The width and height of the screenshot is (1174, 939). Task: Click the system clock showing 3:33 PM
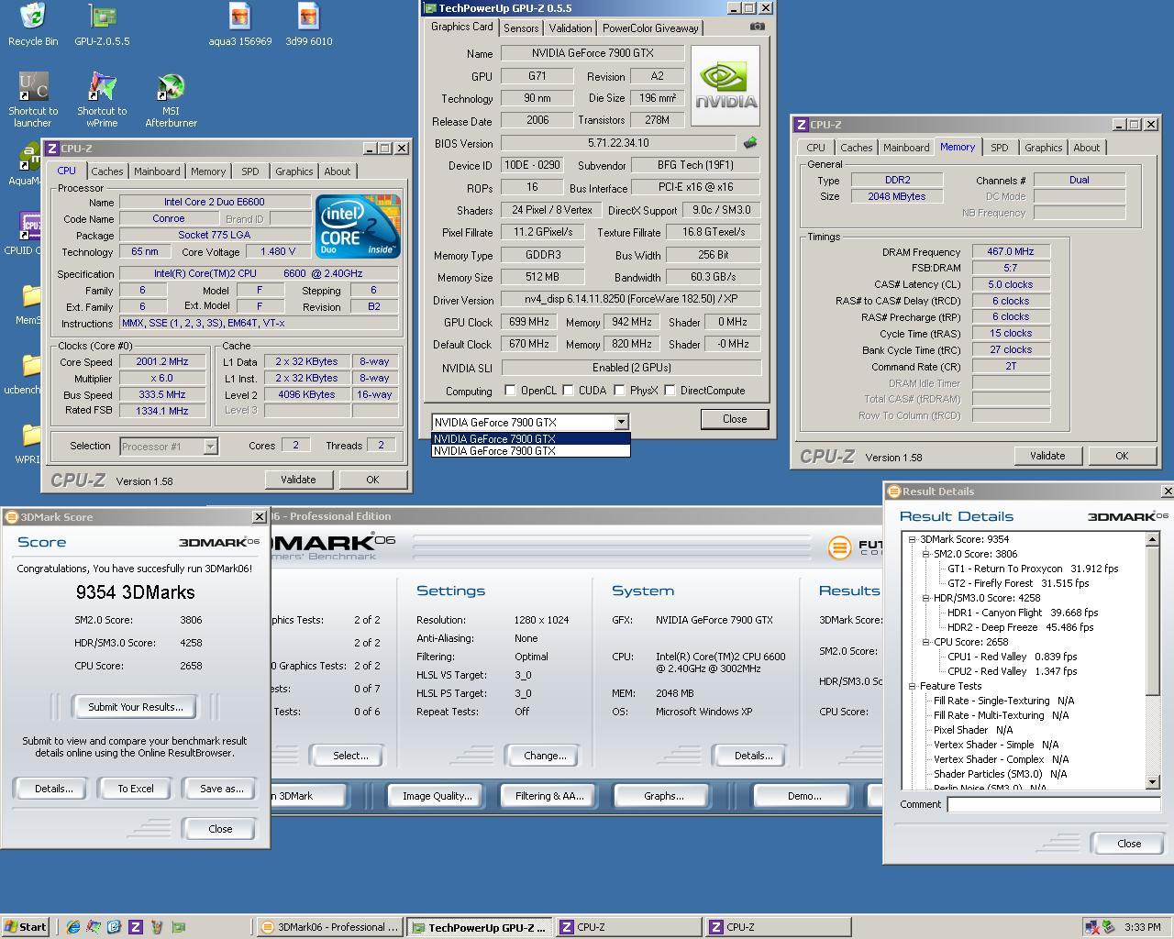(1142, 927)
